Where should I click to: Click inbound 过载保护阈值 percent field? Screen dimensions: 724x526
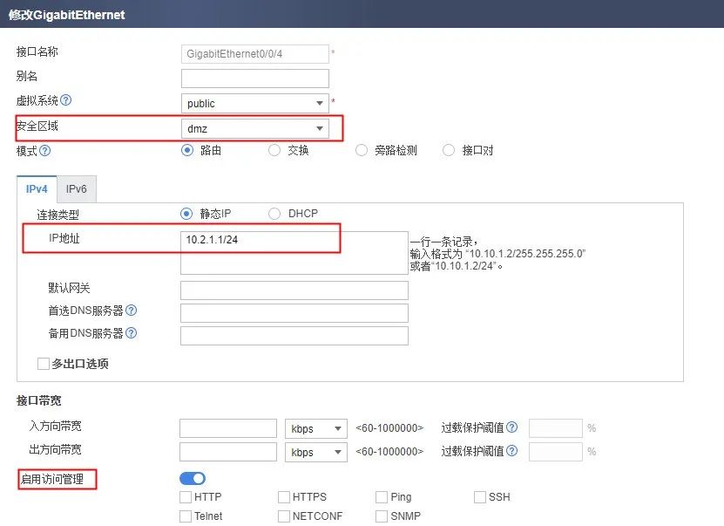[556, 428]
